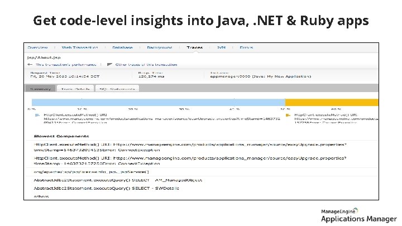Select the Traces tab
402x226 pixels.
point(195,47)
